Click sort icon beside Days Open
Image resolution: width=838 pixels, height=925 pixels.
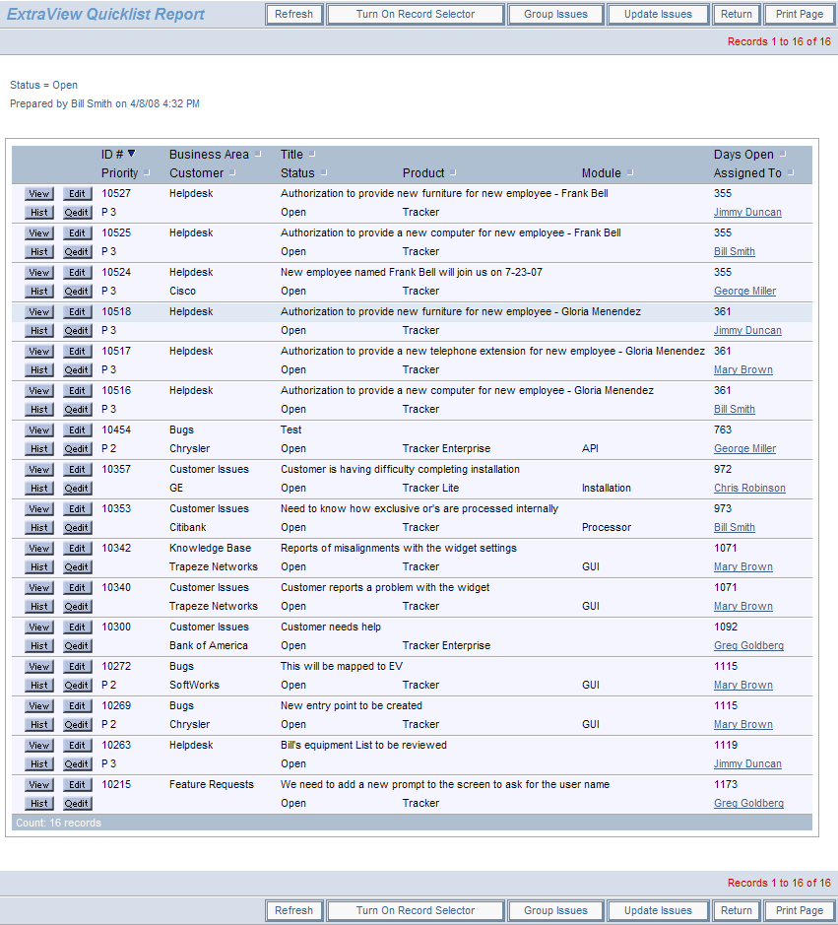(x=783, y=155)
